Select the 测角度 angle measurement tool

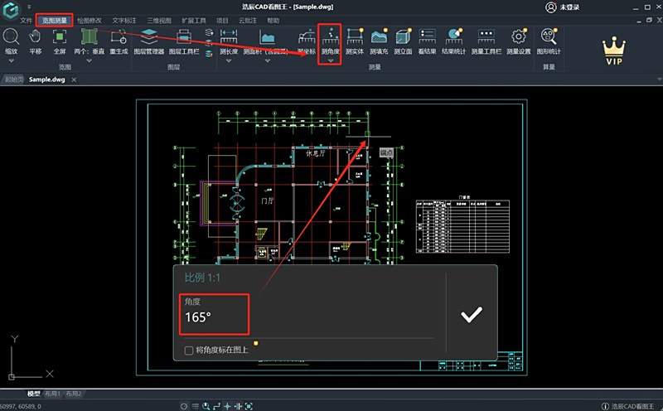point(330,41)
